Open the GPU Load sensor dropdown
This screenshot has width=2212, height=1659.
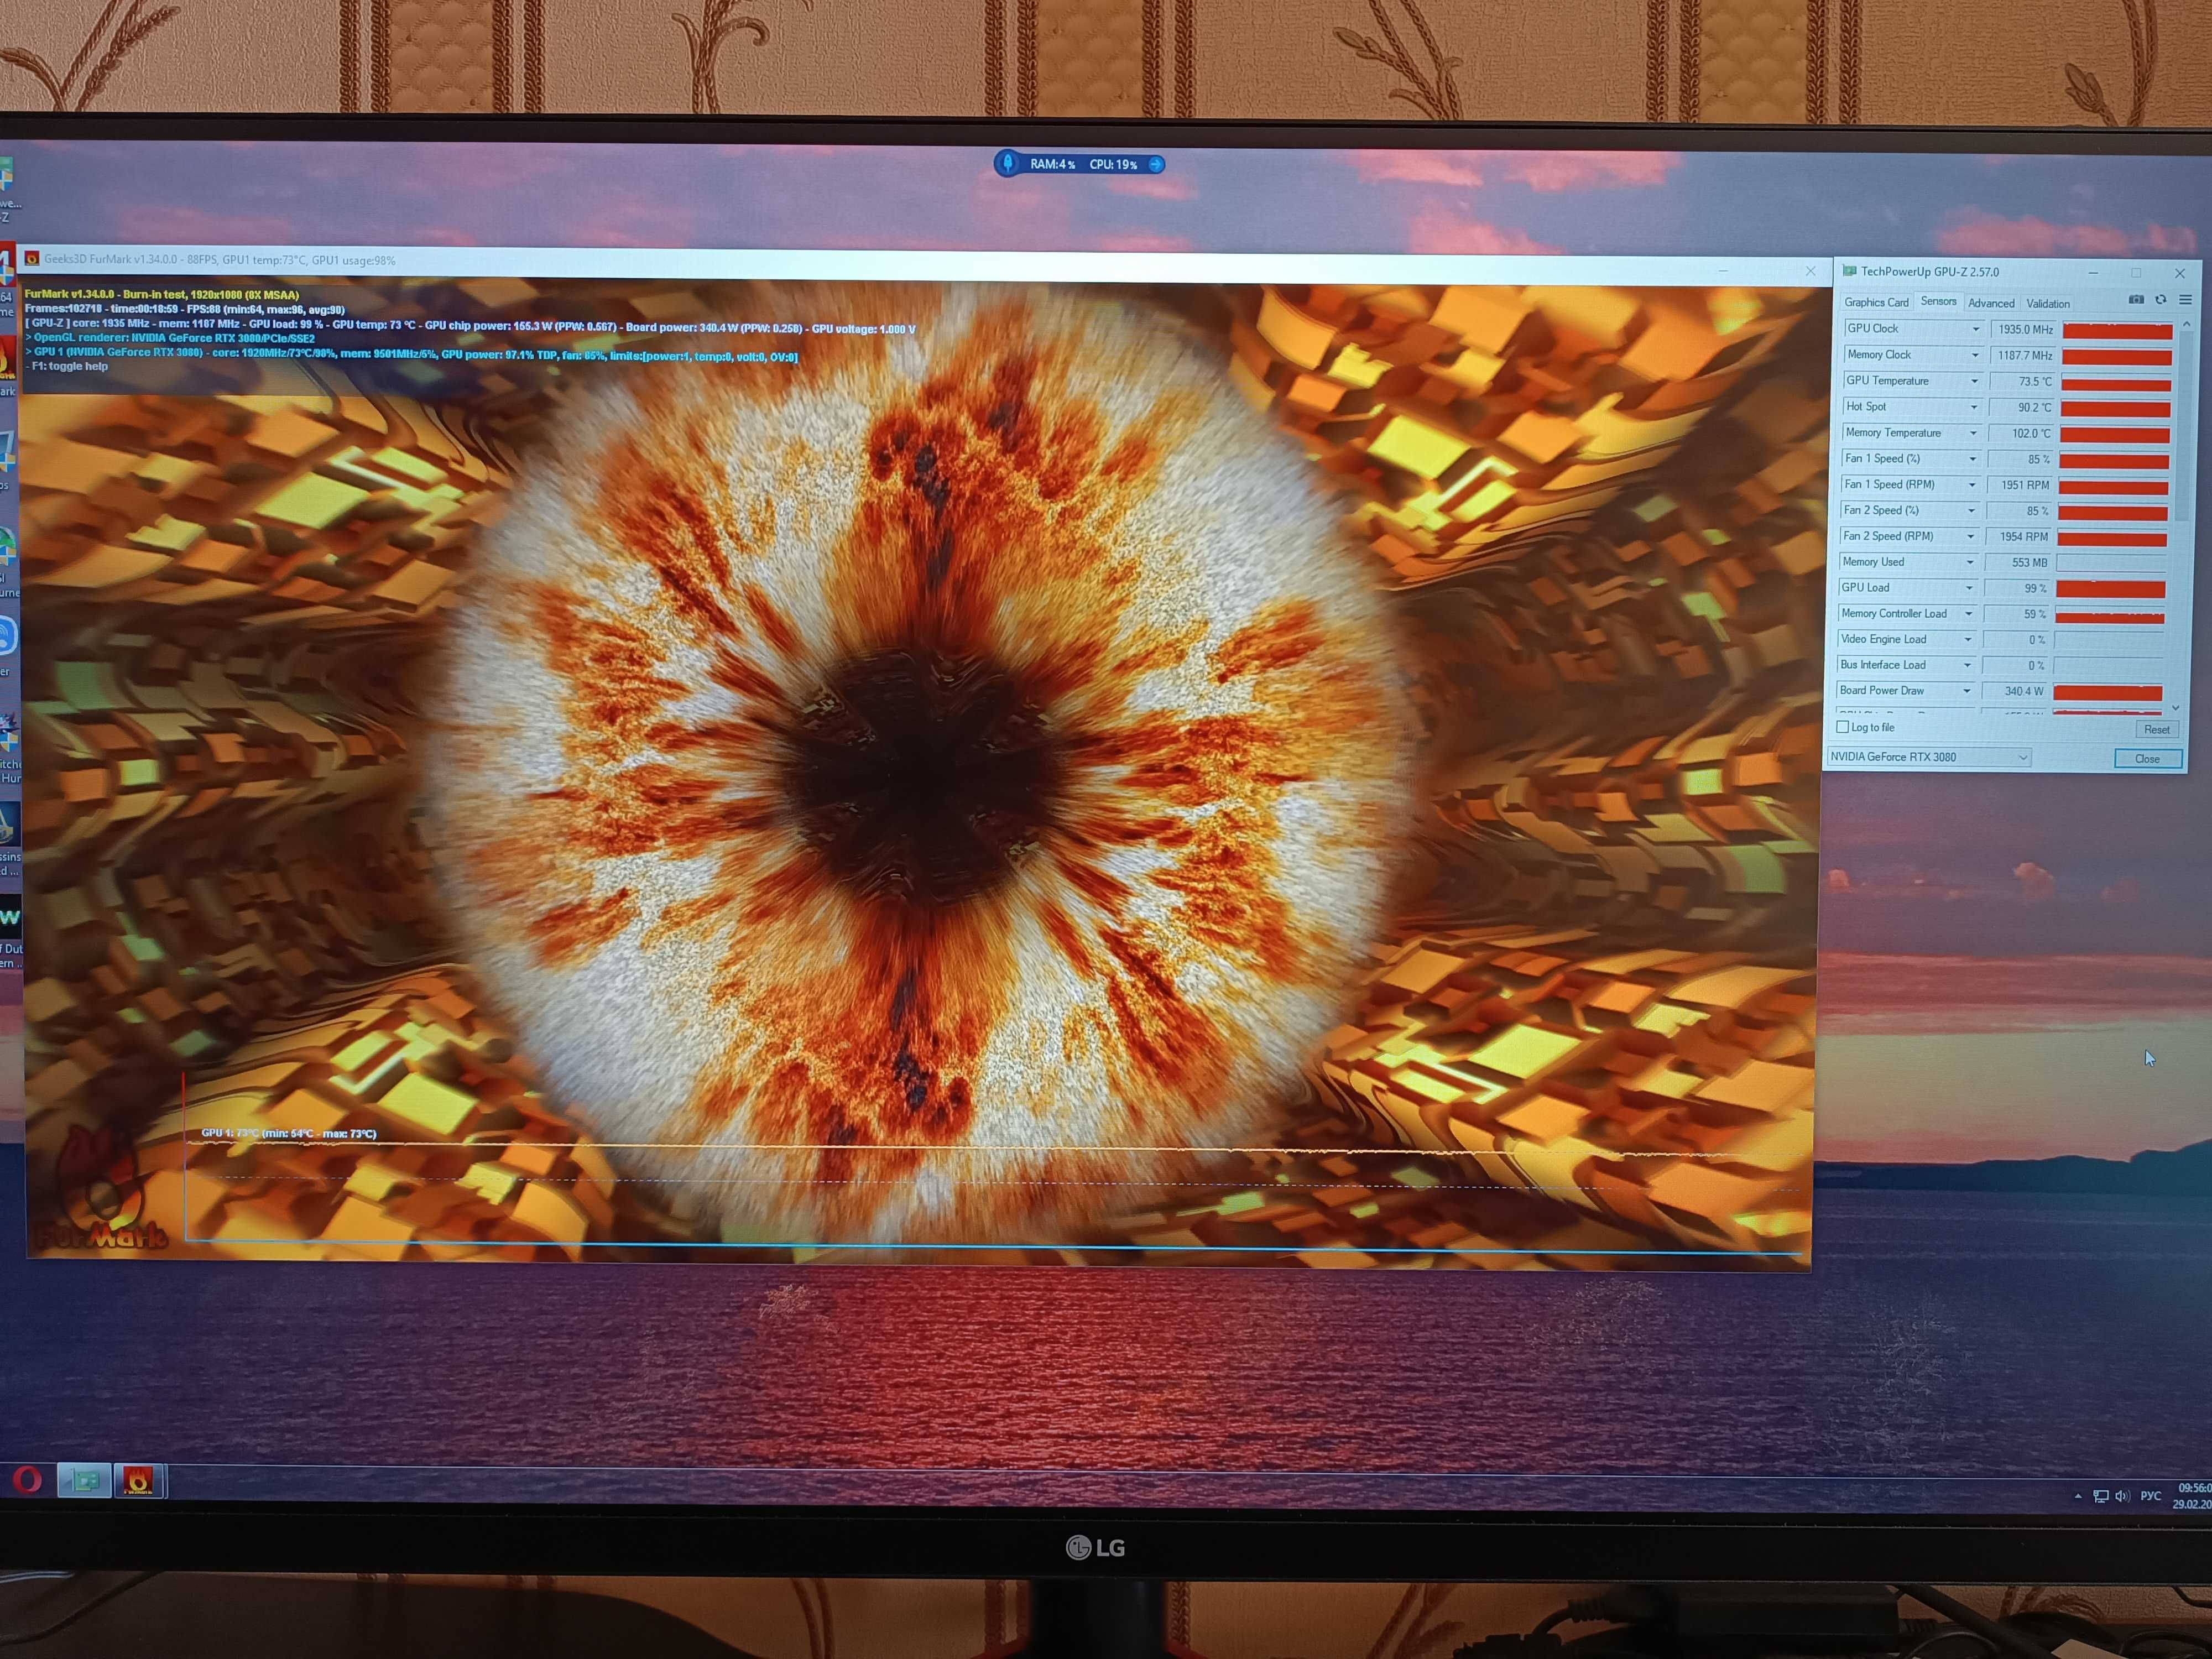click(1970, 588)
